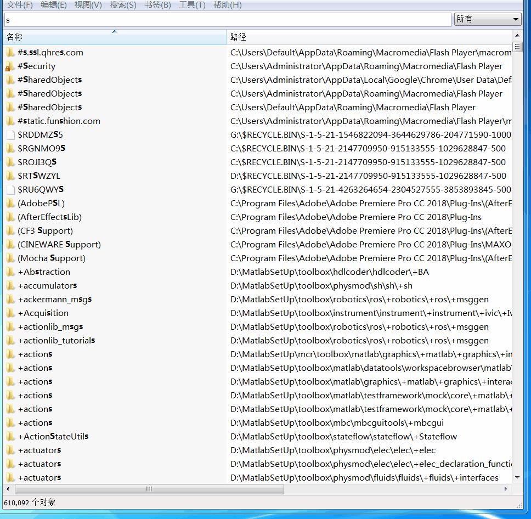
Task: Open the 搜索(S) menu
Action: click(x=122, y=5)
